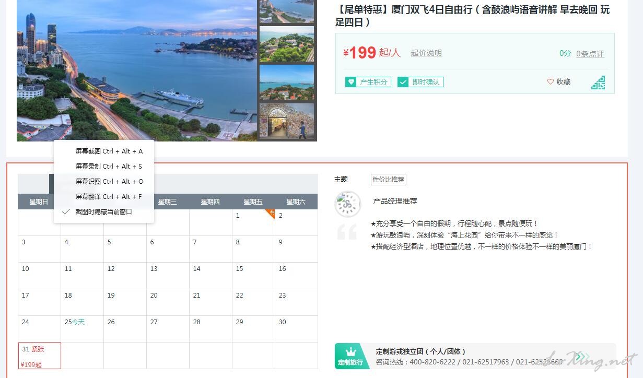Open the 起价说明 price explanation link

click(x=426, y=53)
